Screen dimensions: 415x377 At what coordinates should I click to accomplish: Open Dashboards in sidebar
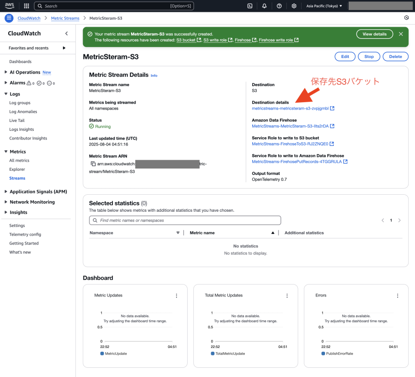(x=20, y=62)
